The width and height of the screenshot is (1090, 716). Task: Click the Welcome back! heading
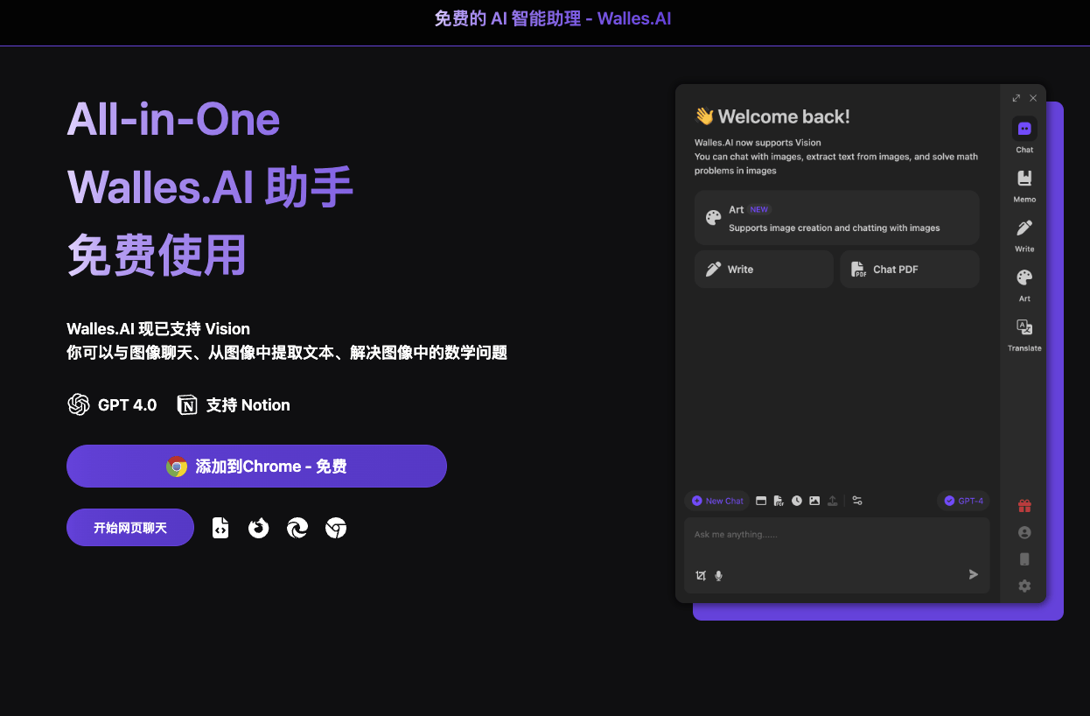coord(784,116)
